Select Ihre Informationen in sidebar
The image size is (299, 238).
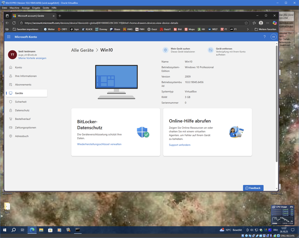coord(27,76)
